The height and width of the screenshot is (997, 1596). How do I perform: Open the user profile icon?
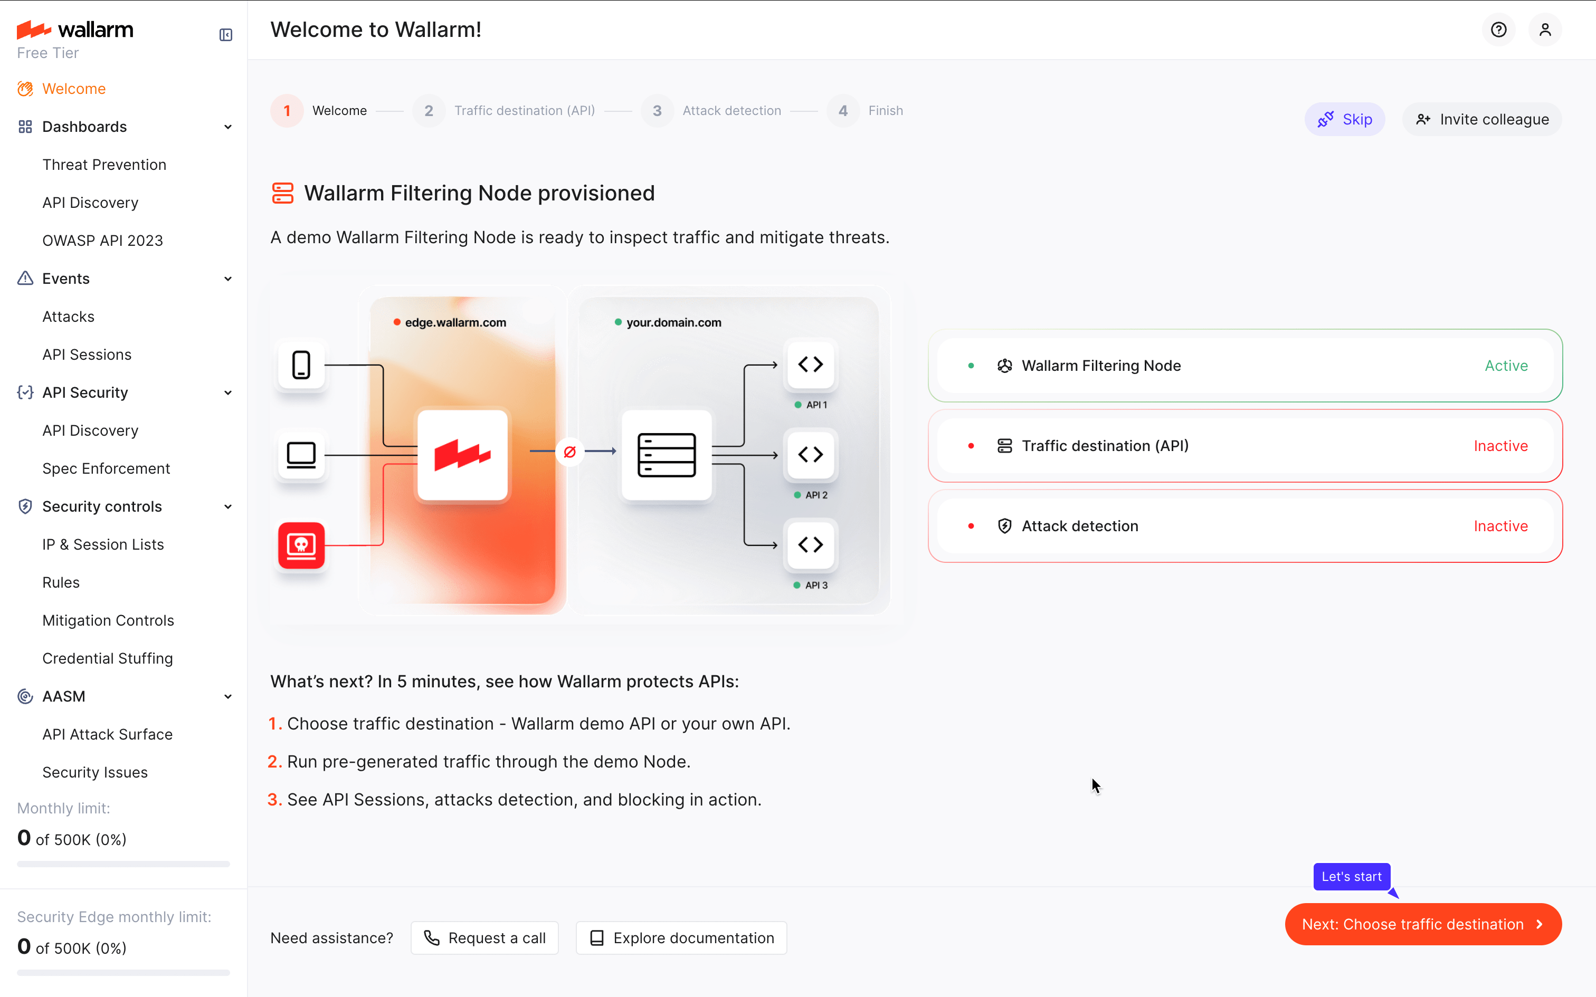coord(1546,29)
